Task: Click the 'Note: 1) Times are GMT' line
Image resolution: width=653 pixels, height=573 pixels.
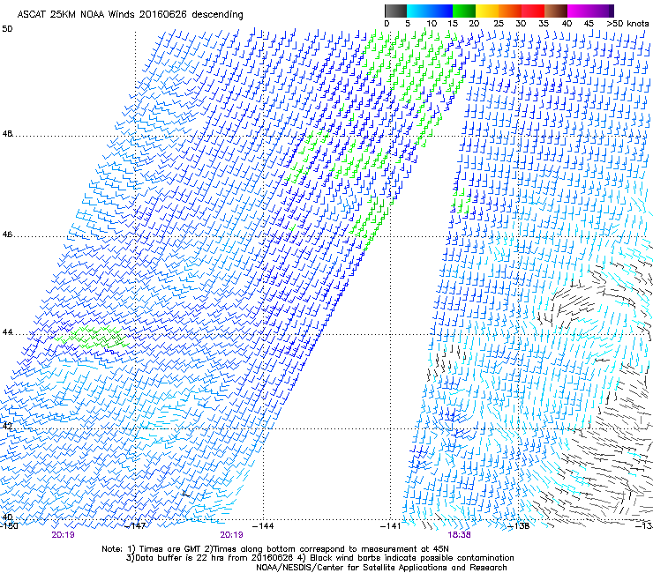Action: (275, 549)
